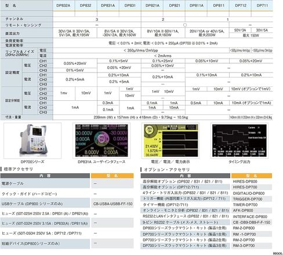Click the リモート・センシング row label
The width and height of the screenshot is (283, 255).
tap(23, 25)
